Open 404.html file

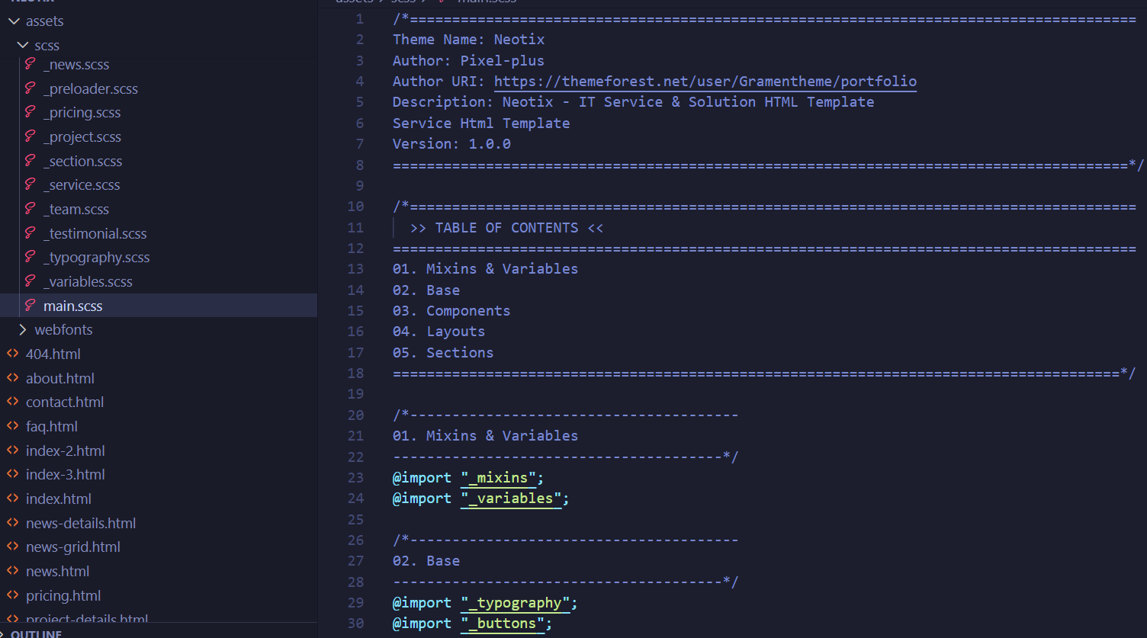pos(53,354)
